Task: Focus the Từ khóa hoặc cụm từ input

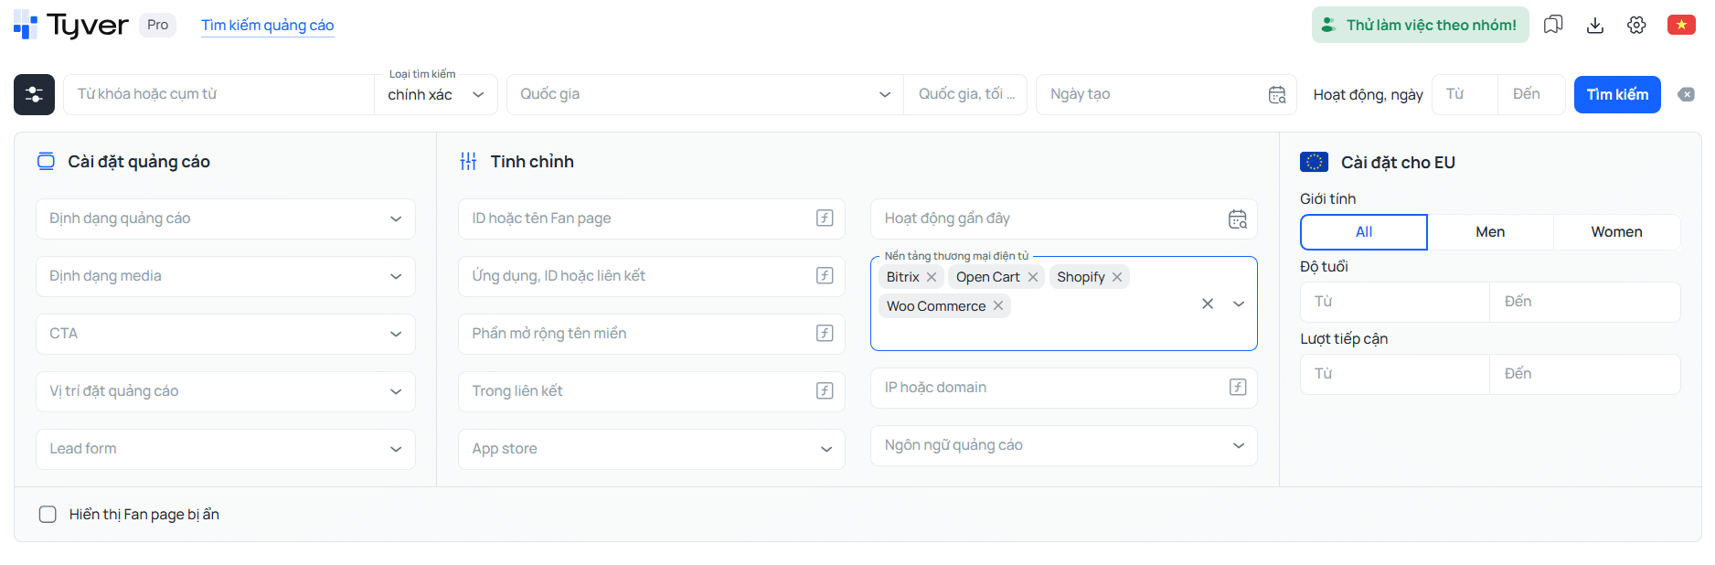Action: pos(218,94)
